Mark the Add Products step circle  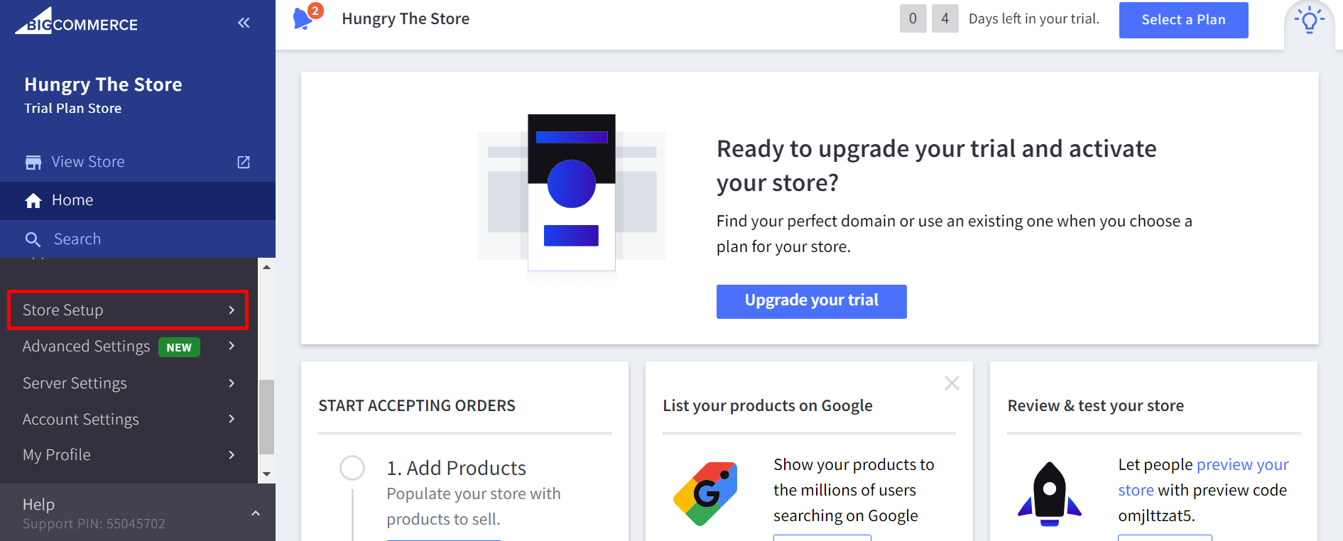[352, 468]
